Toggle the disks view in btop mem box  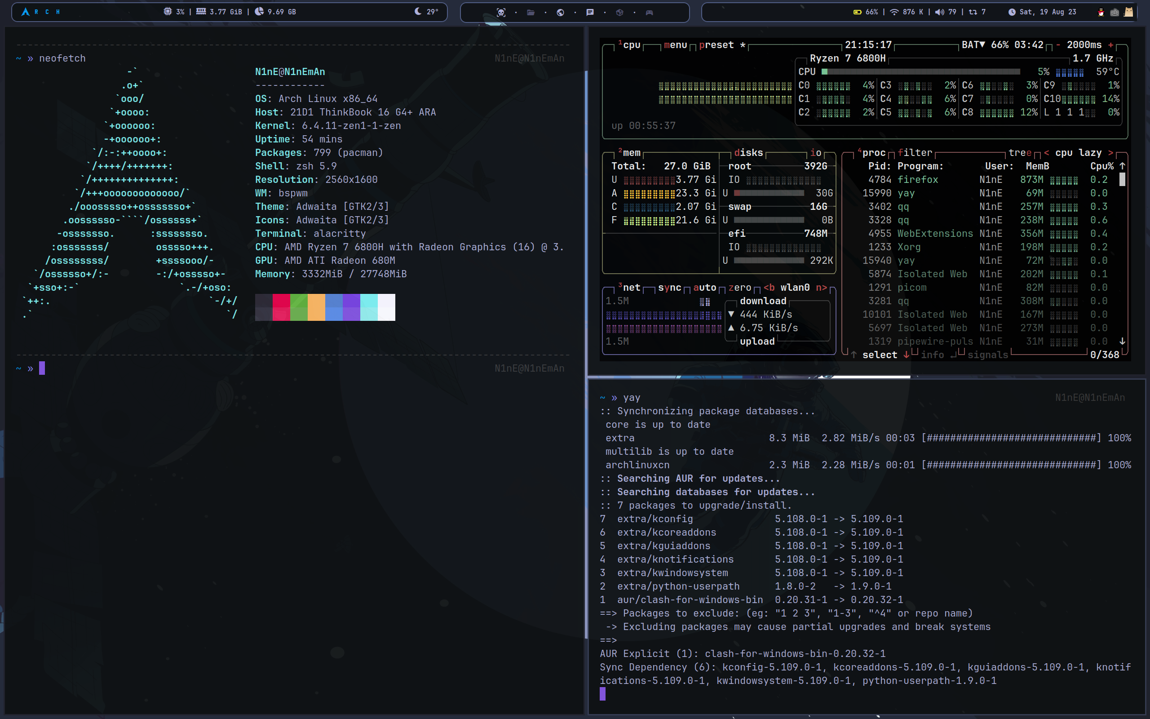(748, 153)
